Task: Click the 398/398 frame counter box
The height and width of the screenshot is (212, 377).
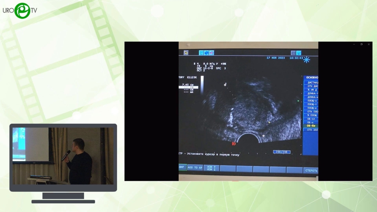Action: (281, 152)
